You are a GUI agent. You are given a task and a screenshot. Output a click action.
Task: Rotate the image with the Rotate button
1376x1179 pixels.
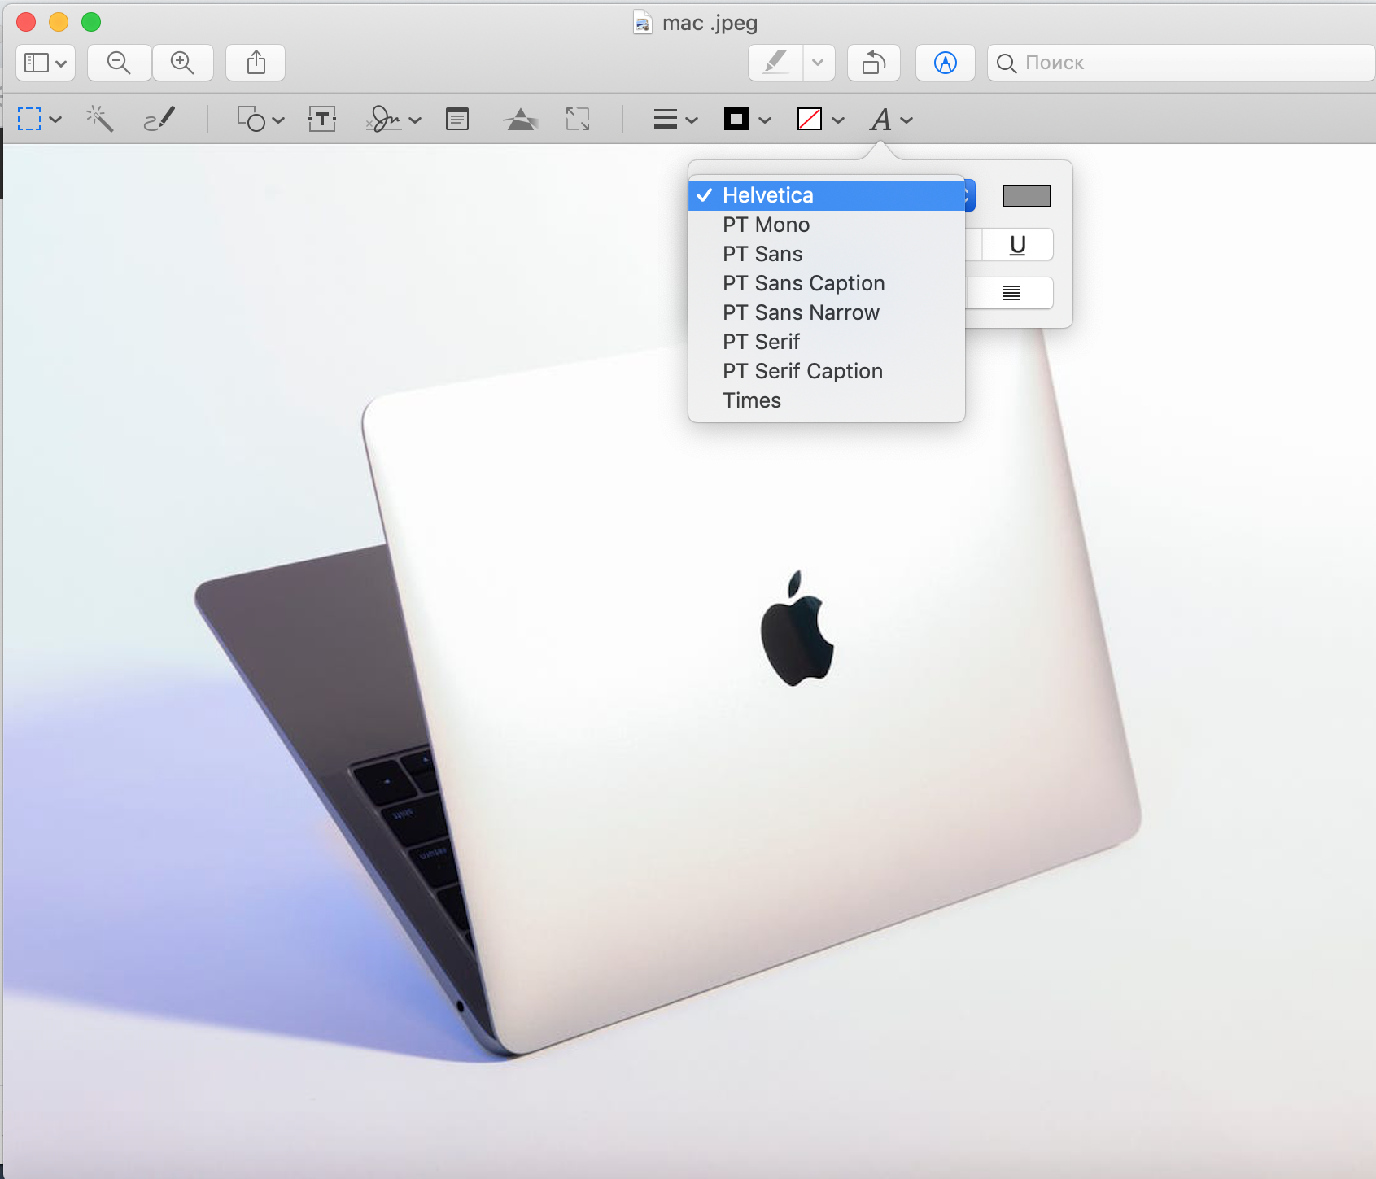874,63
